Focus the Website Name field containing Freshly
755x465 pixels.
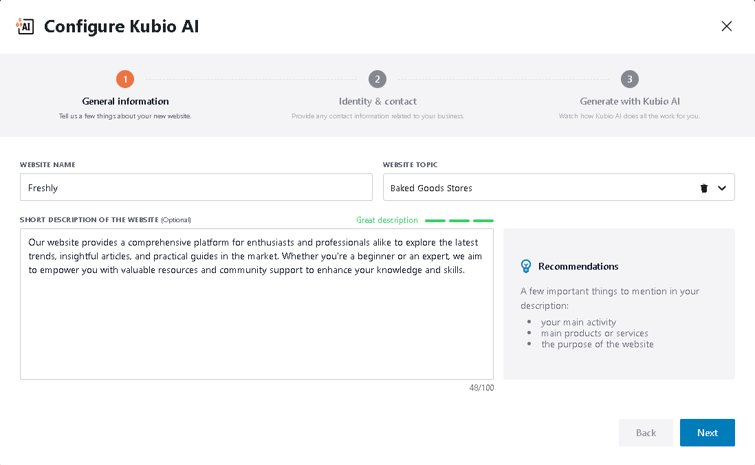[x=196, y=187]
